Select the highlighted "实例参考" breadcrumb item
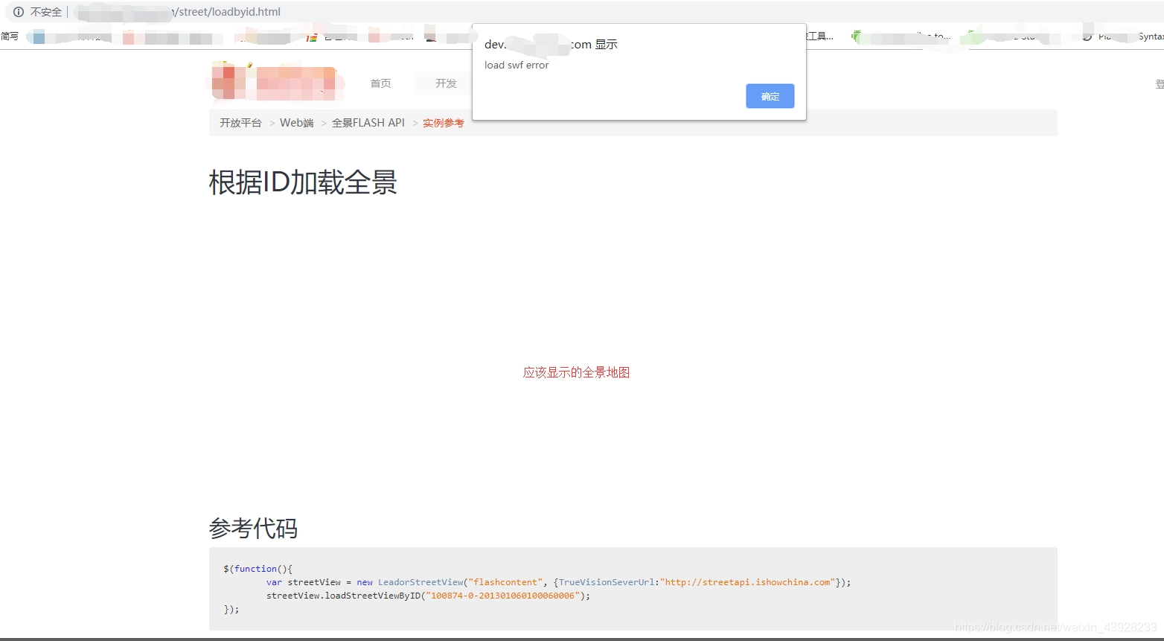Screen dimensions: 1164x641 pos(444,123)
